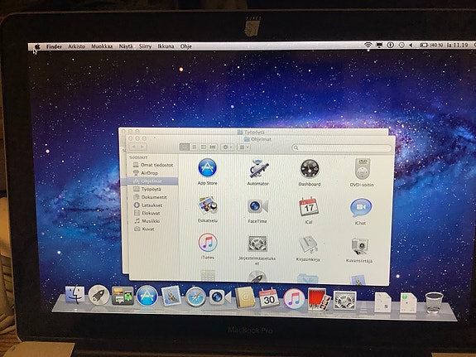Screen dimensions: 476x357
Task: Open the Siirry menu
Action: 145,46
